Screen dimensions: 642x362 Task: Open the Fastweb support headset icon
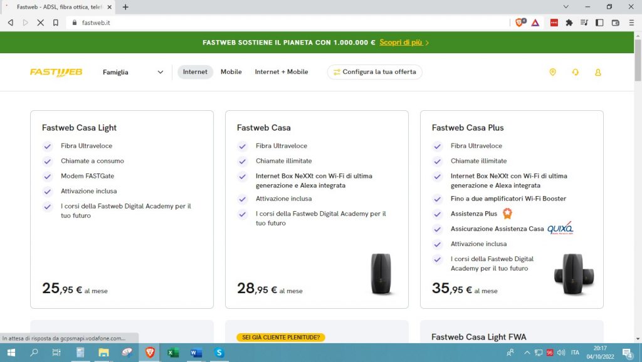(x=575, y=72)
